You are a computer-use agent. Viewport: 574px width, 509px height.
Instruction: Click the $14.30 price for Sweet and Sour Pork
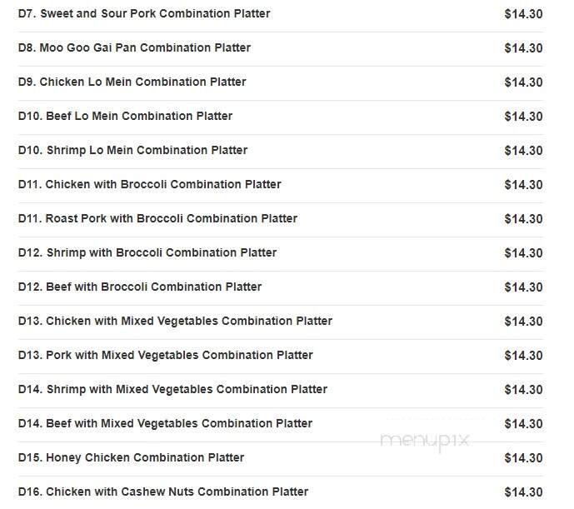[x=523, y=14]
